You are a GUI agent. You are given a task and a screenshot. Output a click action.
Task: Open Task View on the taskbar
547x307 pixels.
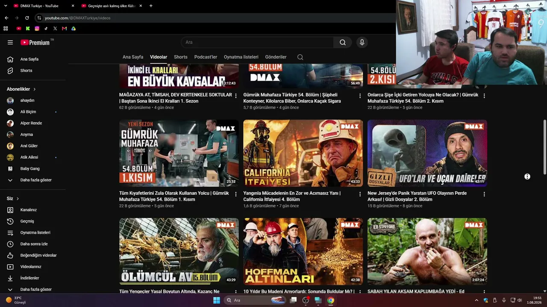point(293,300)
